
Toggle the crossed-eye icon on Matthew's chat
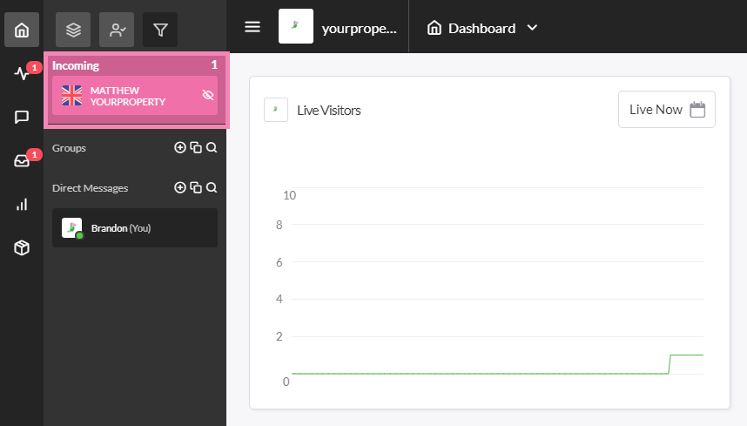pyautogui.click(x=208, y=95)
